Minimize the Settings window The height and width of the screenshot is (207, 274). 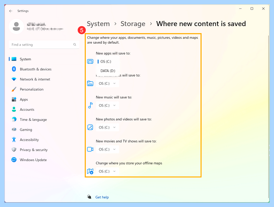pos(240,8)
